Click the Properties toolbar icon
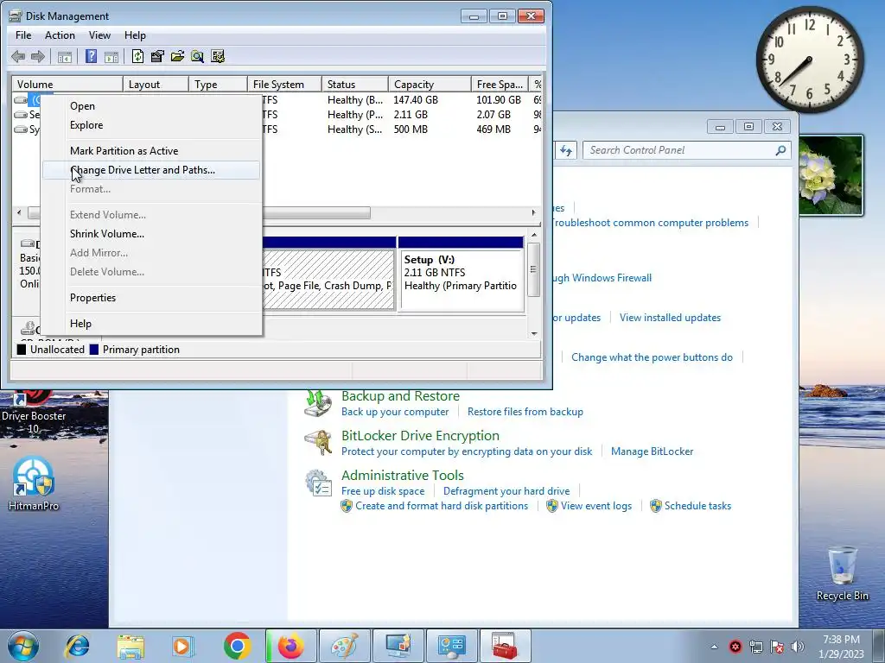This screenshot has width=885, height=663. point(157,56)
